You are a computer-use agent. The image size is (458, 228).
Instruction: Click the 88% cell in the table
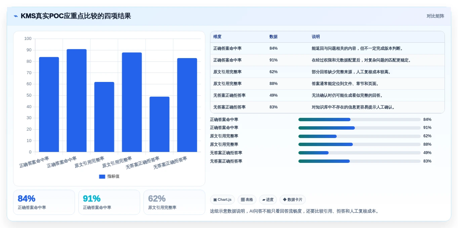[x=274, y=84]
